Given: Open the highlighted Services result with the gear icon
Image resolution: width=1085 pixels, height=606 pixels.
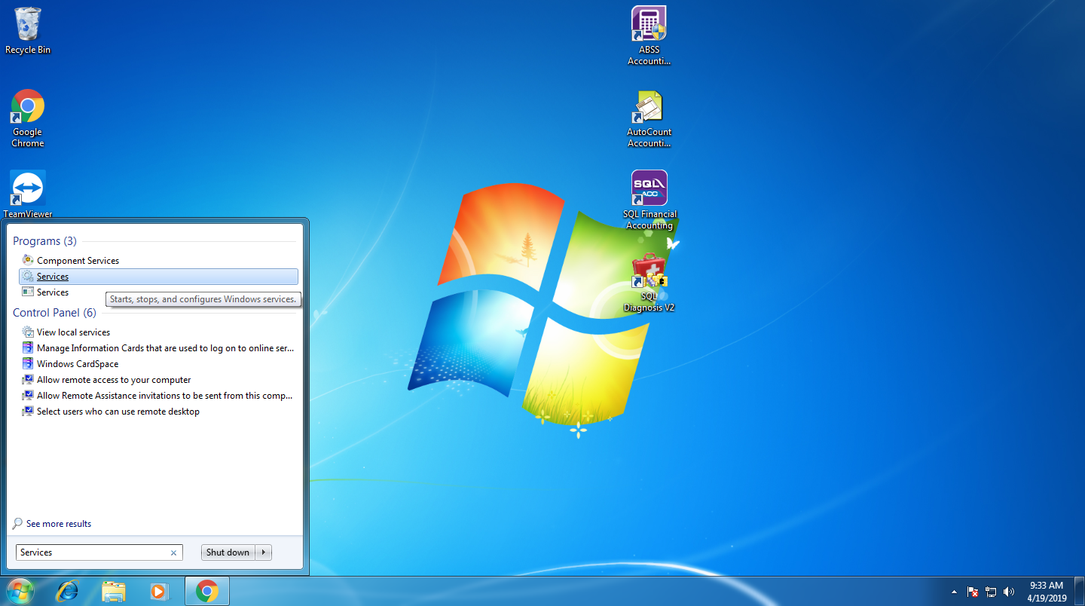Looking at the screenshot, I should point(158,277).
